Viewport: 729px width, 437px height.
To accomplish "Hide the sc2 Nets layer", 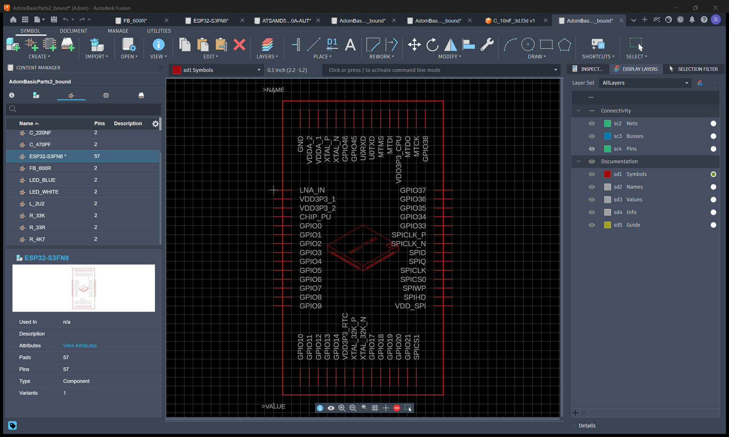I will pos(591,124).
